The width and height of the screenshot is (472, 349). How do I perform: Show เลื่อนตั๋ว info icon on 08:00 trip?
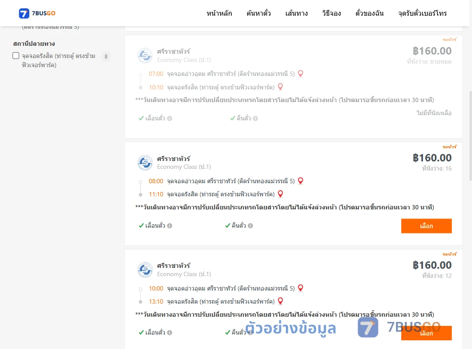(x=170, y=226)
